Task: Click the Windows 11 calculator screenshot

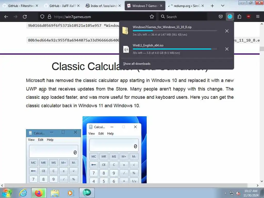Action: (114, 150)
